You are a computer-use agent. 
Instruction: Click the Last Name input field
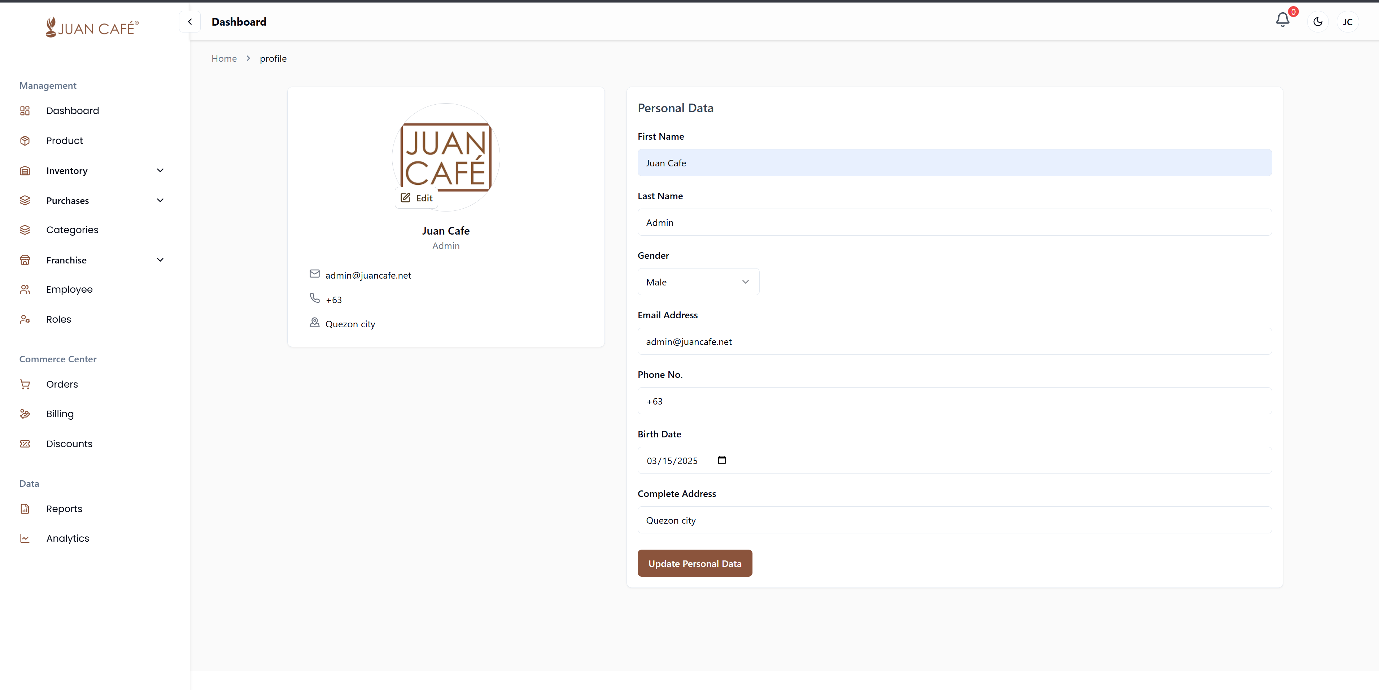[x=954, y=223]
